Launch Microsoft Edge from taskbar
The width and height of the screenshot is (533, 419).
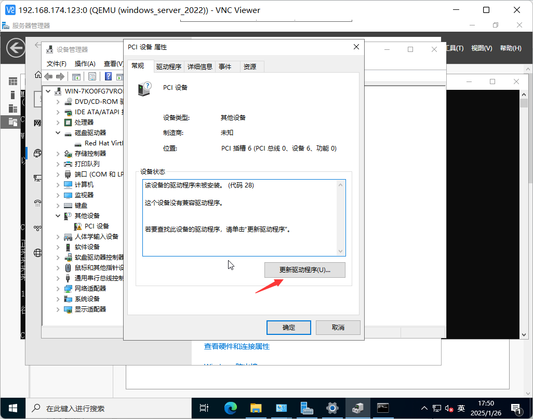230,408
